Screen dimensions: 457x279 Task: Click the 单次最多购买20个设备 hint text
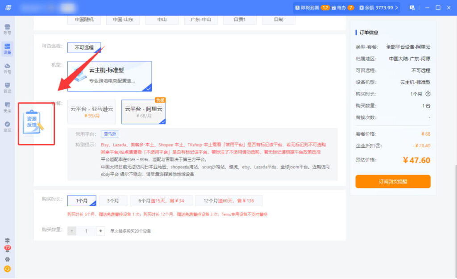tap(130, 231)
